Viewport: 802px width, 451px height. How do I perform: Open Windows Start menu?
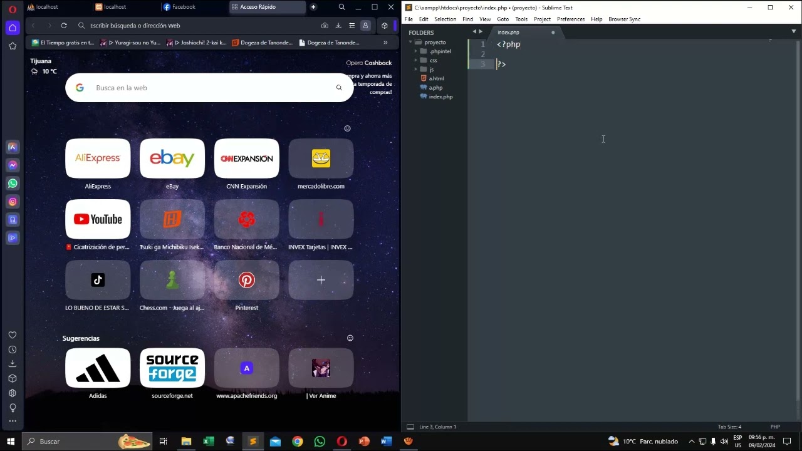[x=11, y=442]
